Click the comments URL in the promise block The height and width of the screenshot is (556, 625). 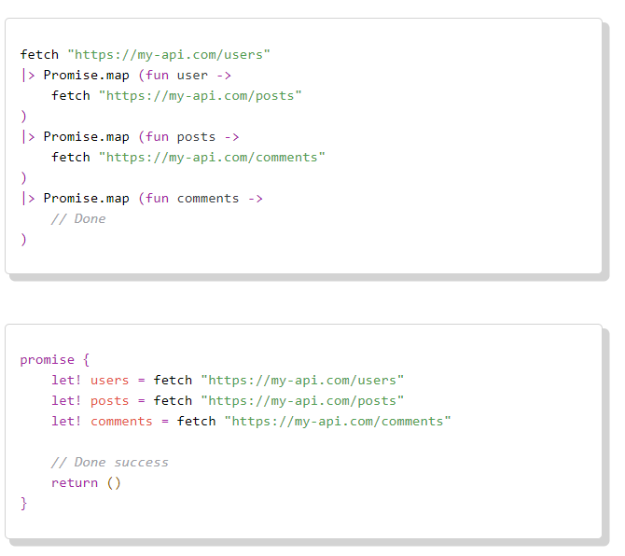coord(338,422)
